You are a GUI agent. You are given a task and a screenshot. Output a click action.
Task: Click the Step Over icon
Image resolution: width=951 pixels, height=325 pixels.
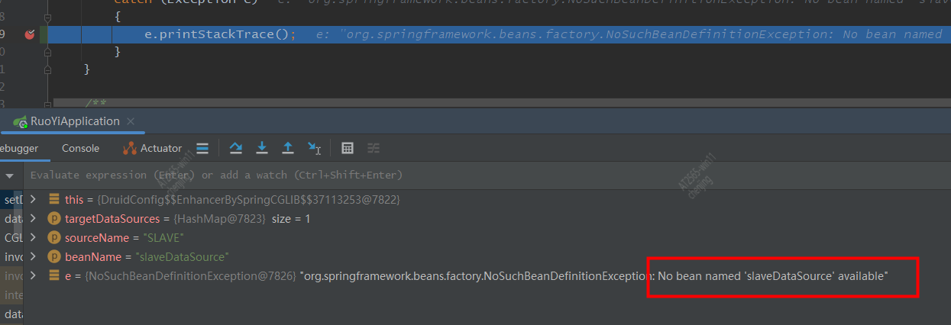click(x=236, y=148)
